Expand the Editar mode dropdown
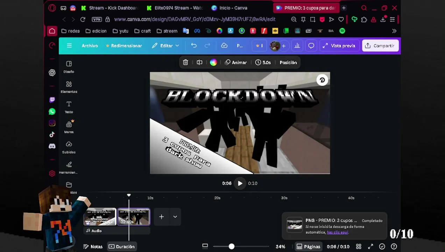 pyautogui.click(x=165, y=46)
